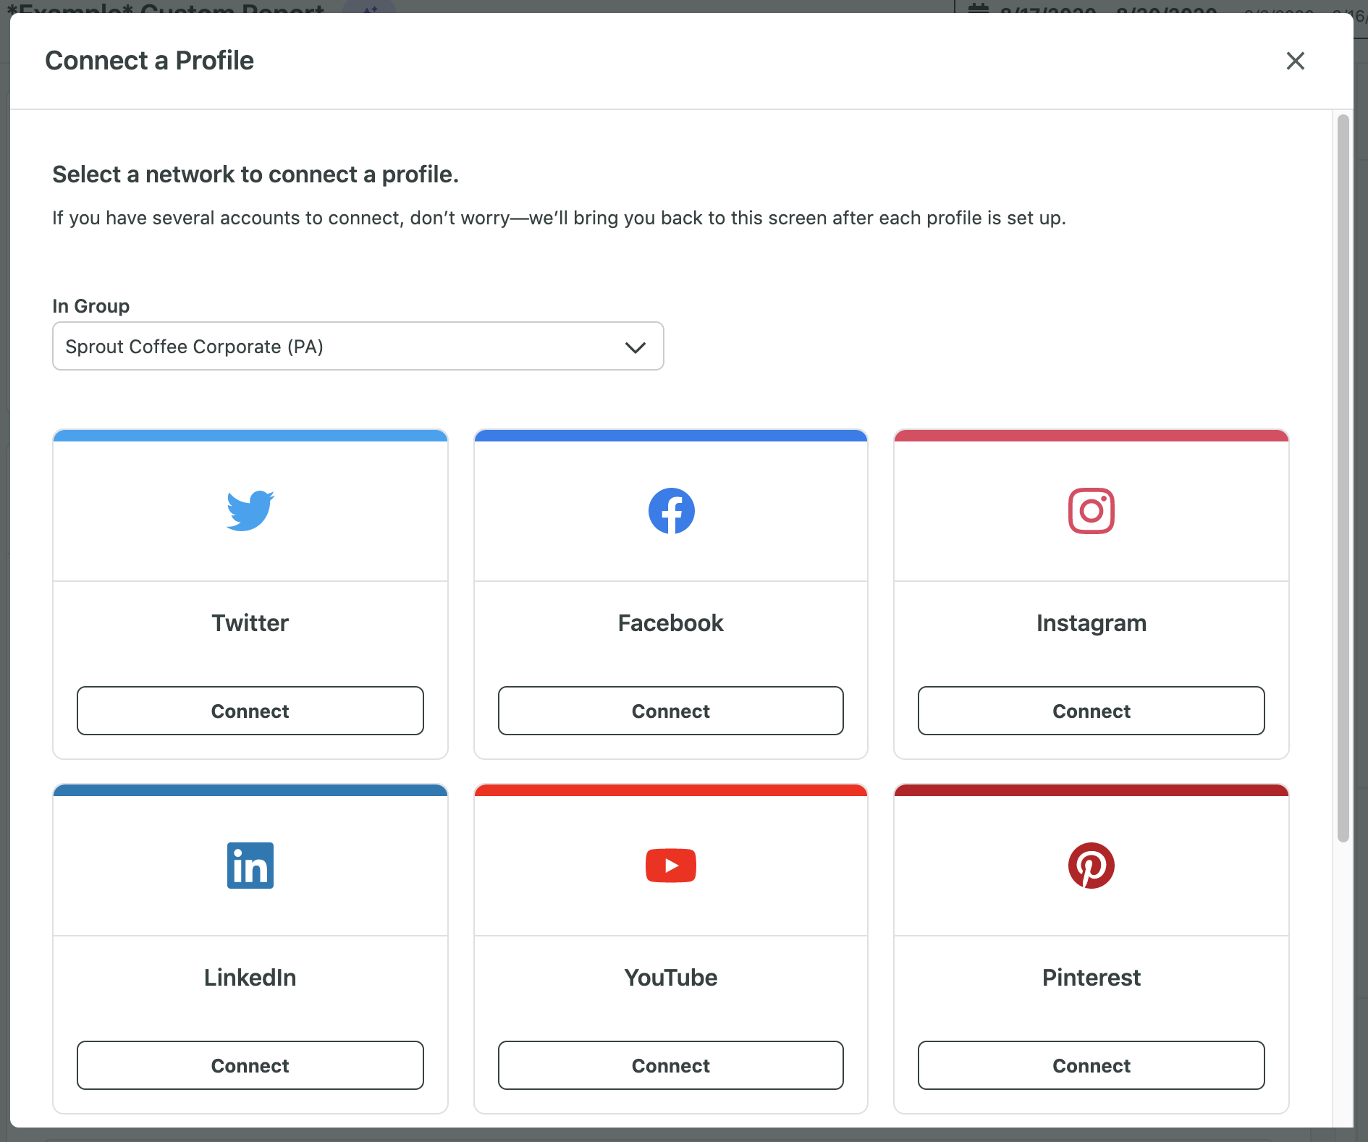The height and width of the screenshot is (1142, 1368).
Task: Click the YouTube card label
Action: click(x=671, y=978)
